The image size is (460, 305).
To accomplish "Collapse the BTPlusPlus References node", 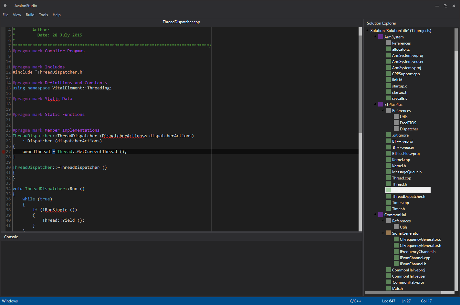I will 383,111.
